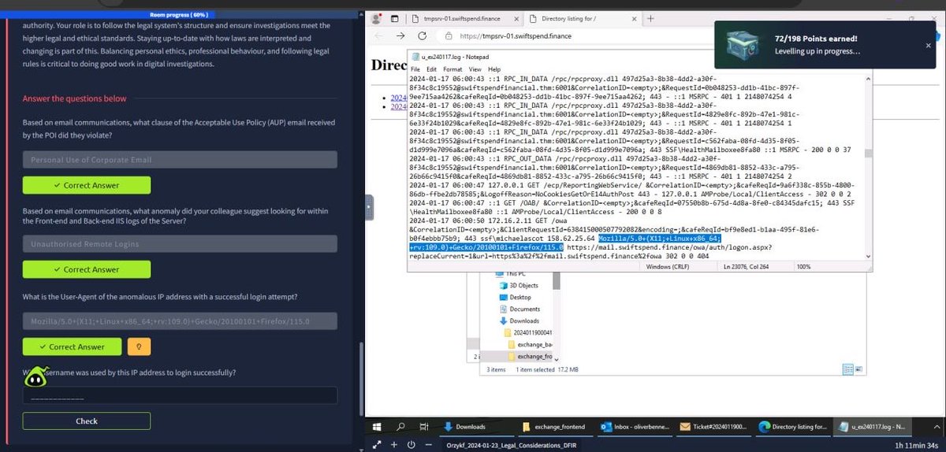Viewport: 946px width, 452px height.
Task: Close the Directory listing for / tab
Action: (632, 18)
